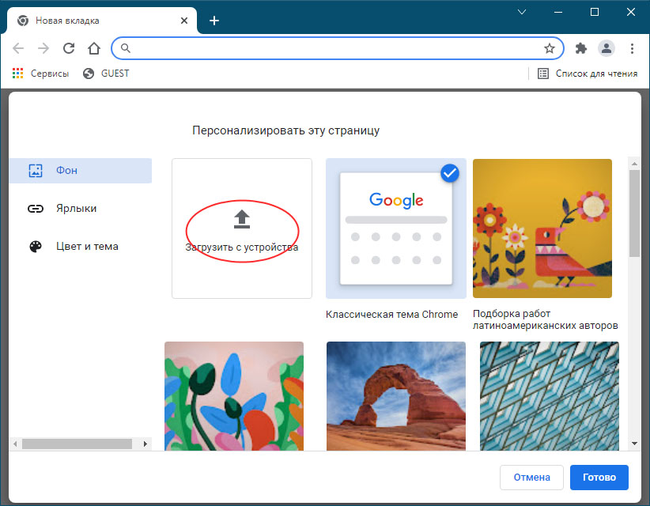The image size is (650, 506).
Task: Select the Новая вкладка tab
Action: [x=101, y=21]
